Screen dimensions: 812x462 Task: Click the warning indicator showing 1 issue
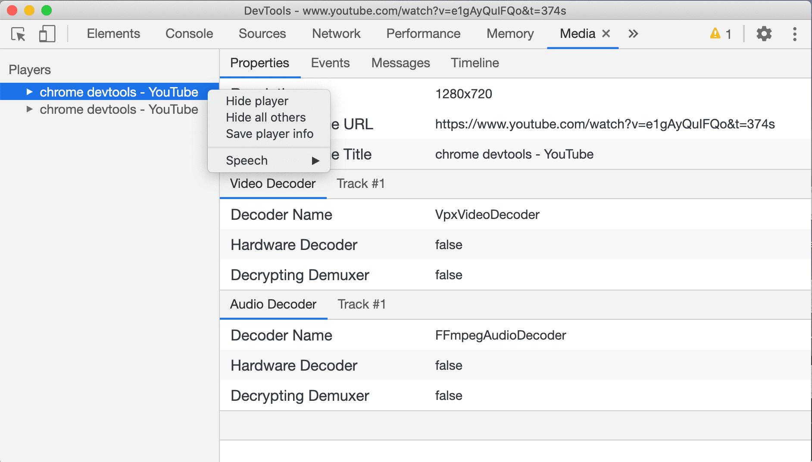point(720,34)
